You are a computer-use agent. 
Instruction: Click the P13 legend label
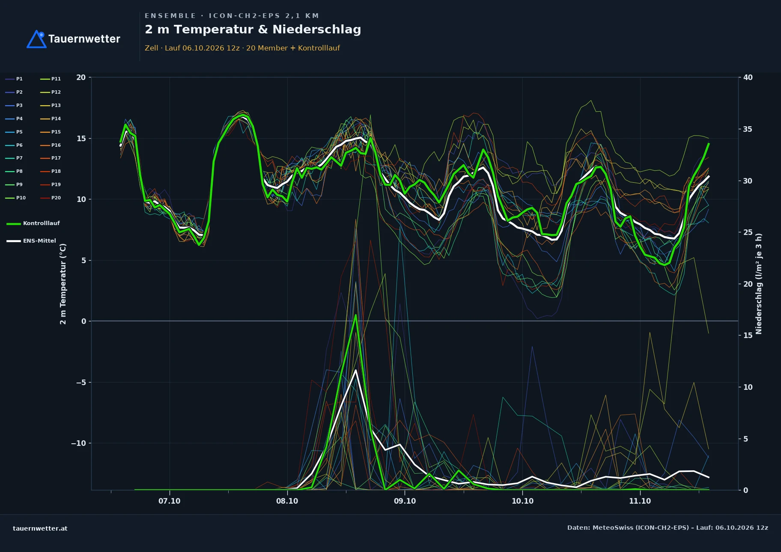[x=56, y=106]
